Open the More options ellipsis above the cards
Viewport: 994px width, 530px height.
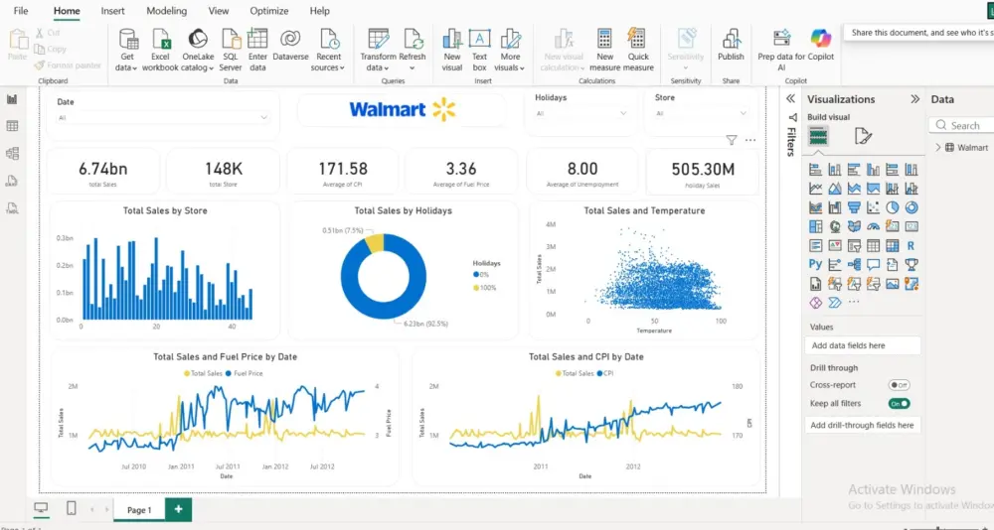click(750, 141)
